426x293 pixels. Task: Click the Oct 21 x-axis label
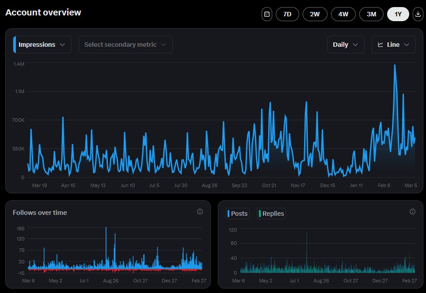269,185
